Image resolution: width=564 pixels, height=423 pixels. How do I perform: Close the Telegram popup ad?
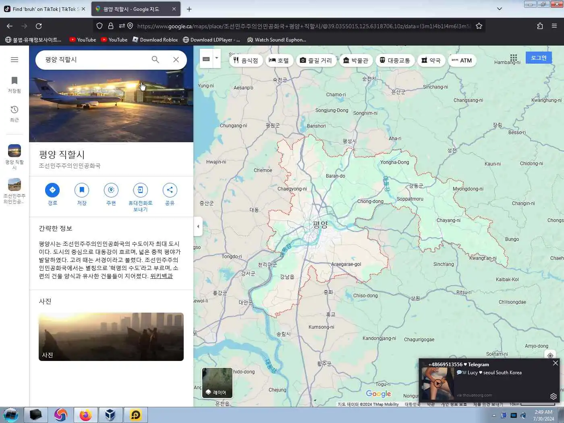click(556, 363)
